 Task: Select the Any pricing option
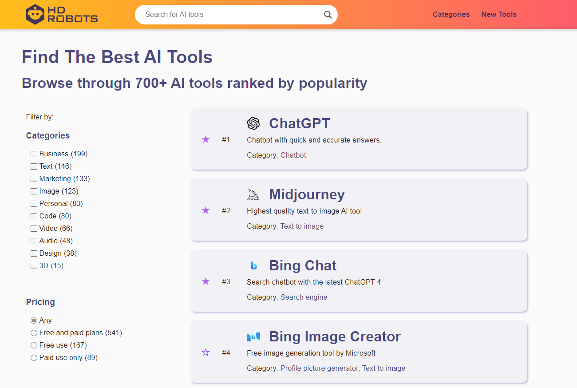34,321
